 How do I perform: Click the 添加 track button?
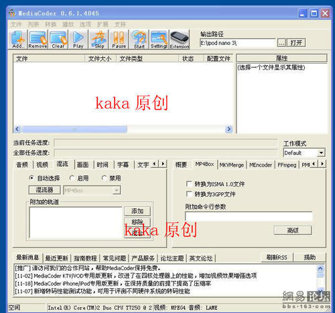click(x=137, y=211)
